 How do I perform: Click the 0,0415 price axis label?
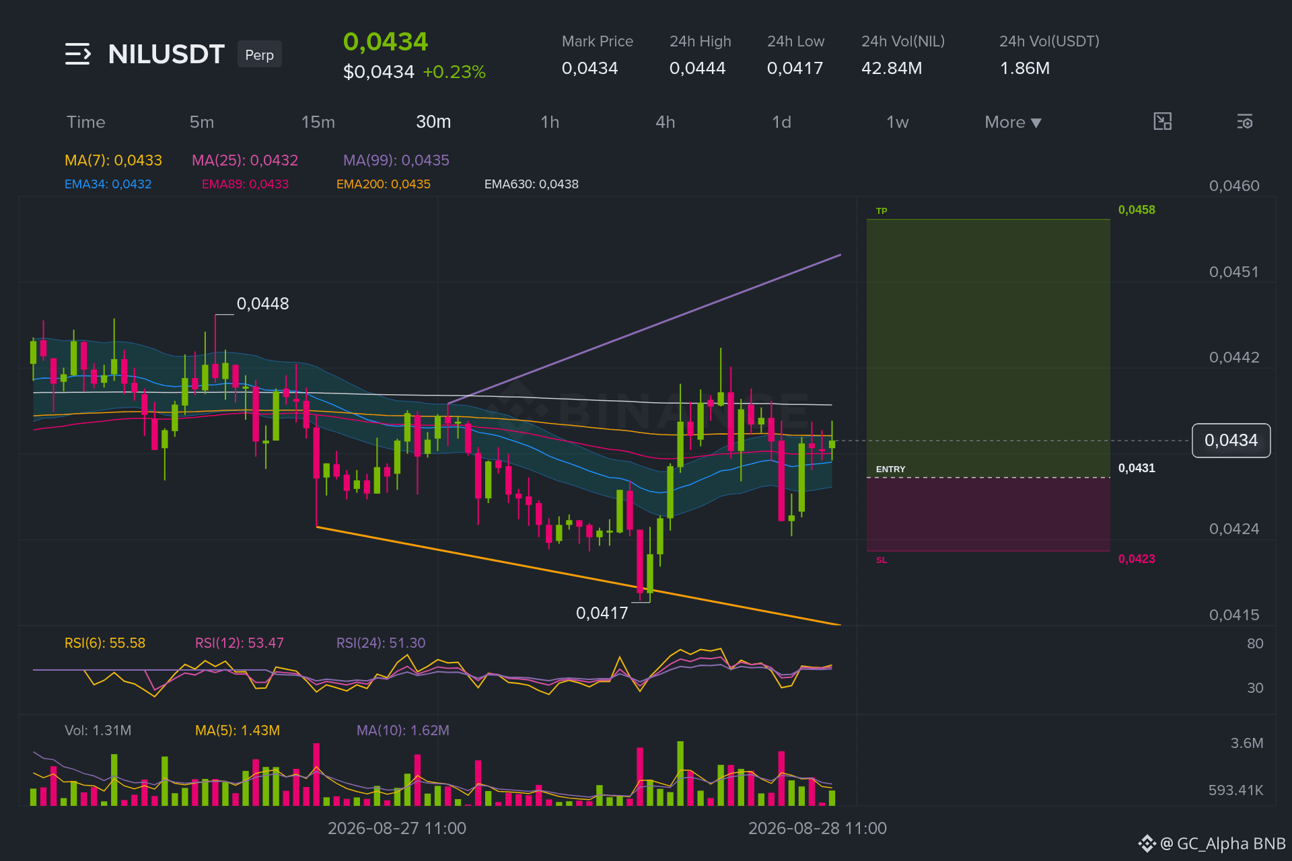(1234, 615)
